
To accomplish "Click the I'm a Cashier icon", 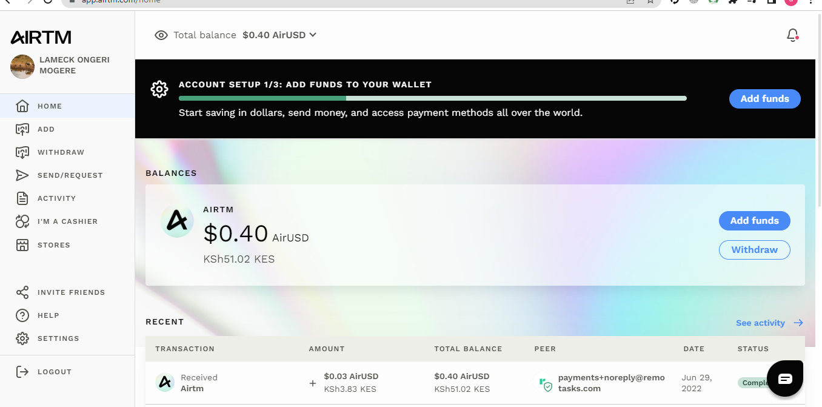I will (x=22, y=221).
